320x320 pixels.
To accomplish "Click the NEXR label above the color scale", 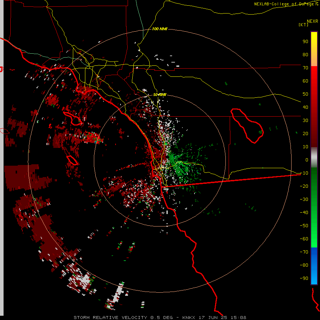I will click(x=313, y=21).
